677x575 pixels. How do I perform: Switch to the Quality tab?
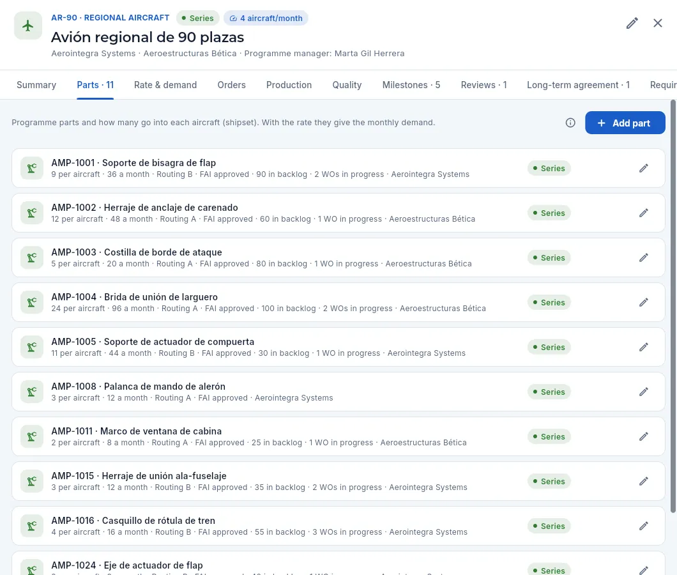tap(347, 85)
